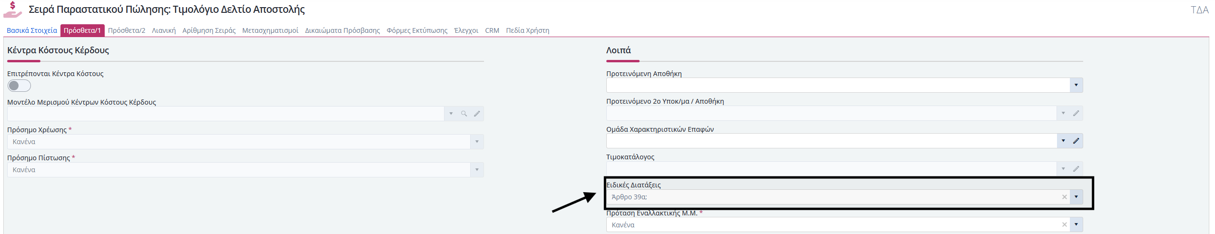Click the edit pencil for Ομάδα Χαρακτηριστικών Επαφών
Screen dimensions: 1215x234
1076,141
